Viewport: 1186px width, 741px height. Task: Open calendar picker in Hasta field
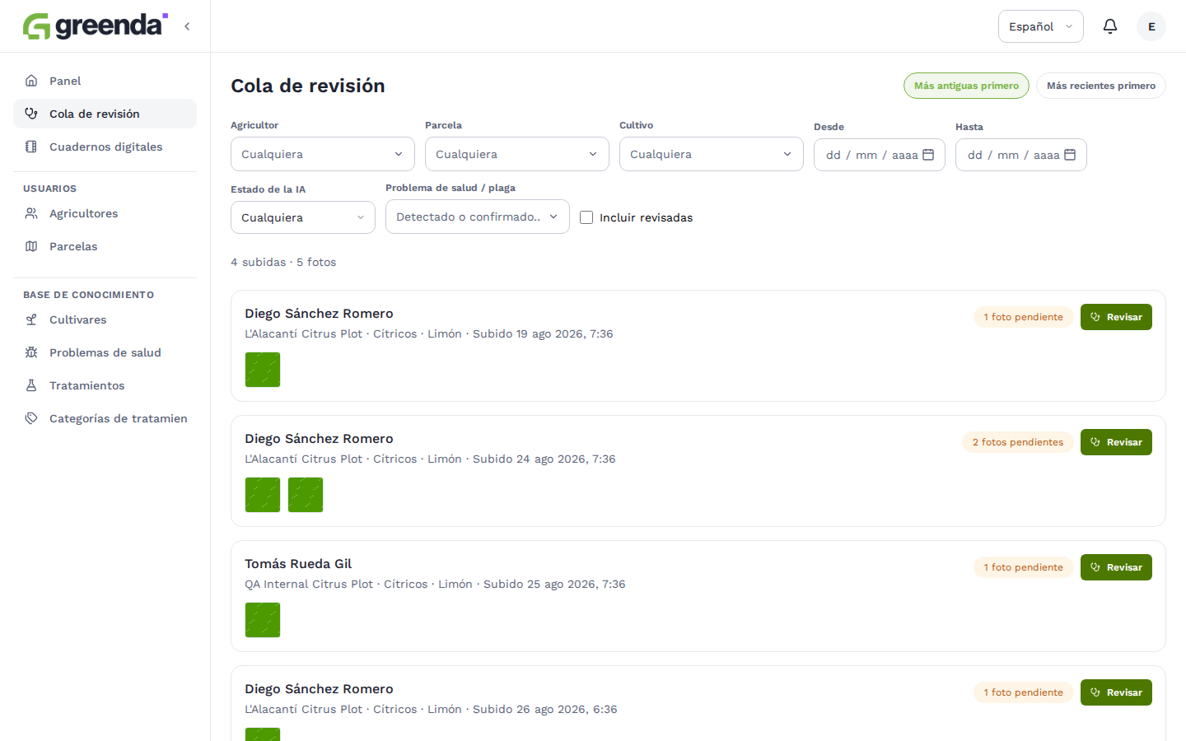click(1070, 155)
